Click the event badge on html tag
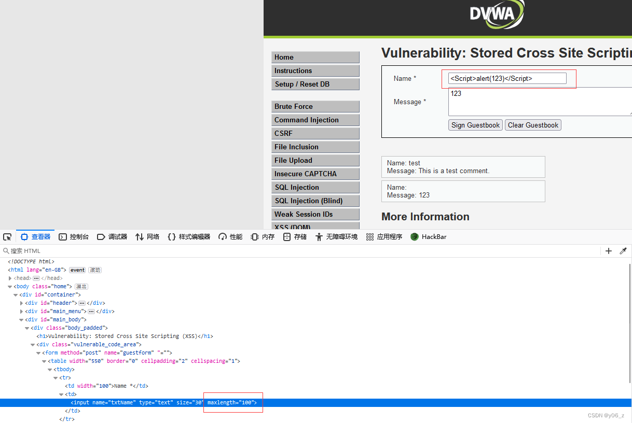This screenshot has width=632, height=423. click(77, 270)
